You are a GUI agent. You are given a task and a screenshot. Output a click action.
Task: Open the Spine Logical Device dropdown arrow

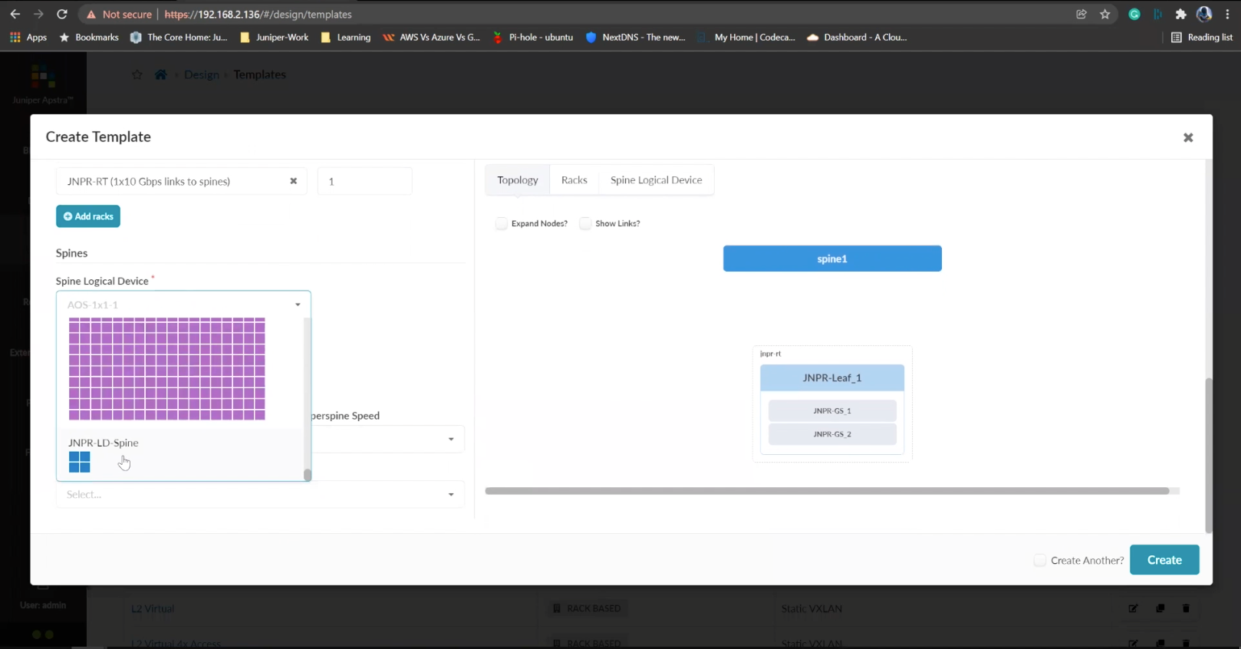click(298, 305)
